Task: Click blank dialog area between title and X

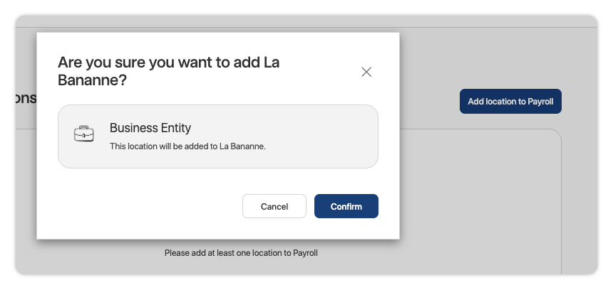Action: (x=321, y=71)
